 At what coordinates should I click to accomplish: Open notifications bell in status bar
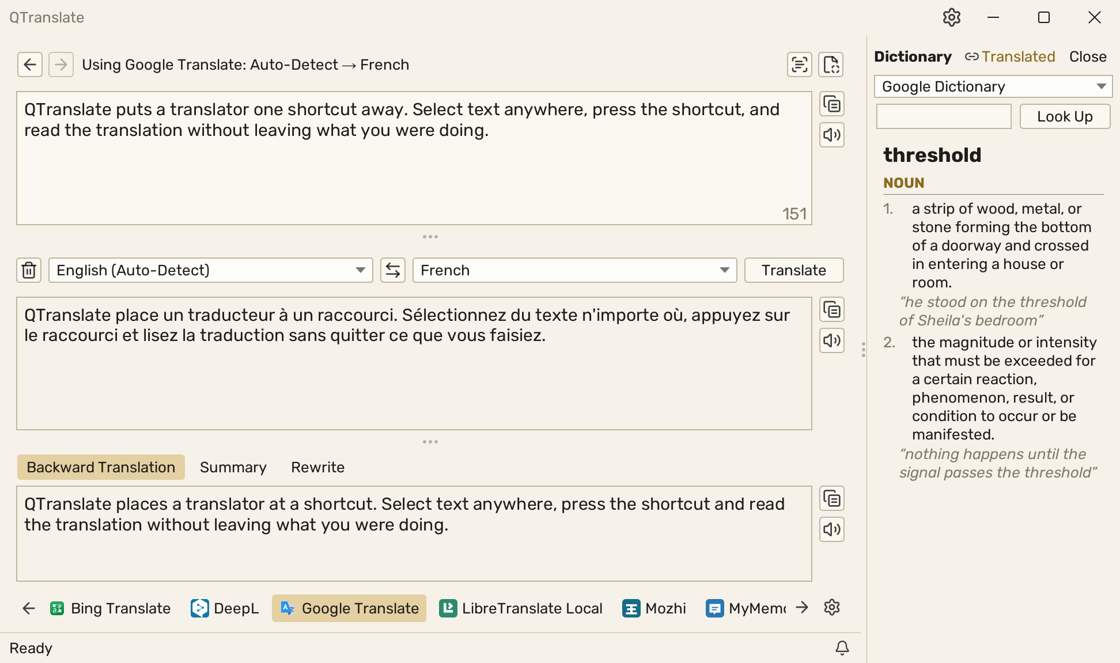[842, 648]
